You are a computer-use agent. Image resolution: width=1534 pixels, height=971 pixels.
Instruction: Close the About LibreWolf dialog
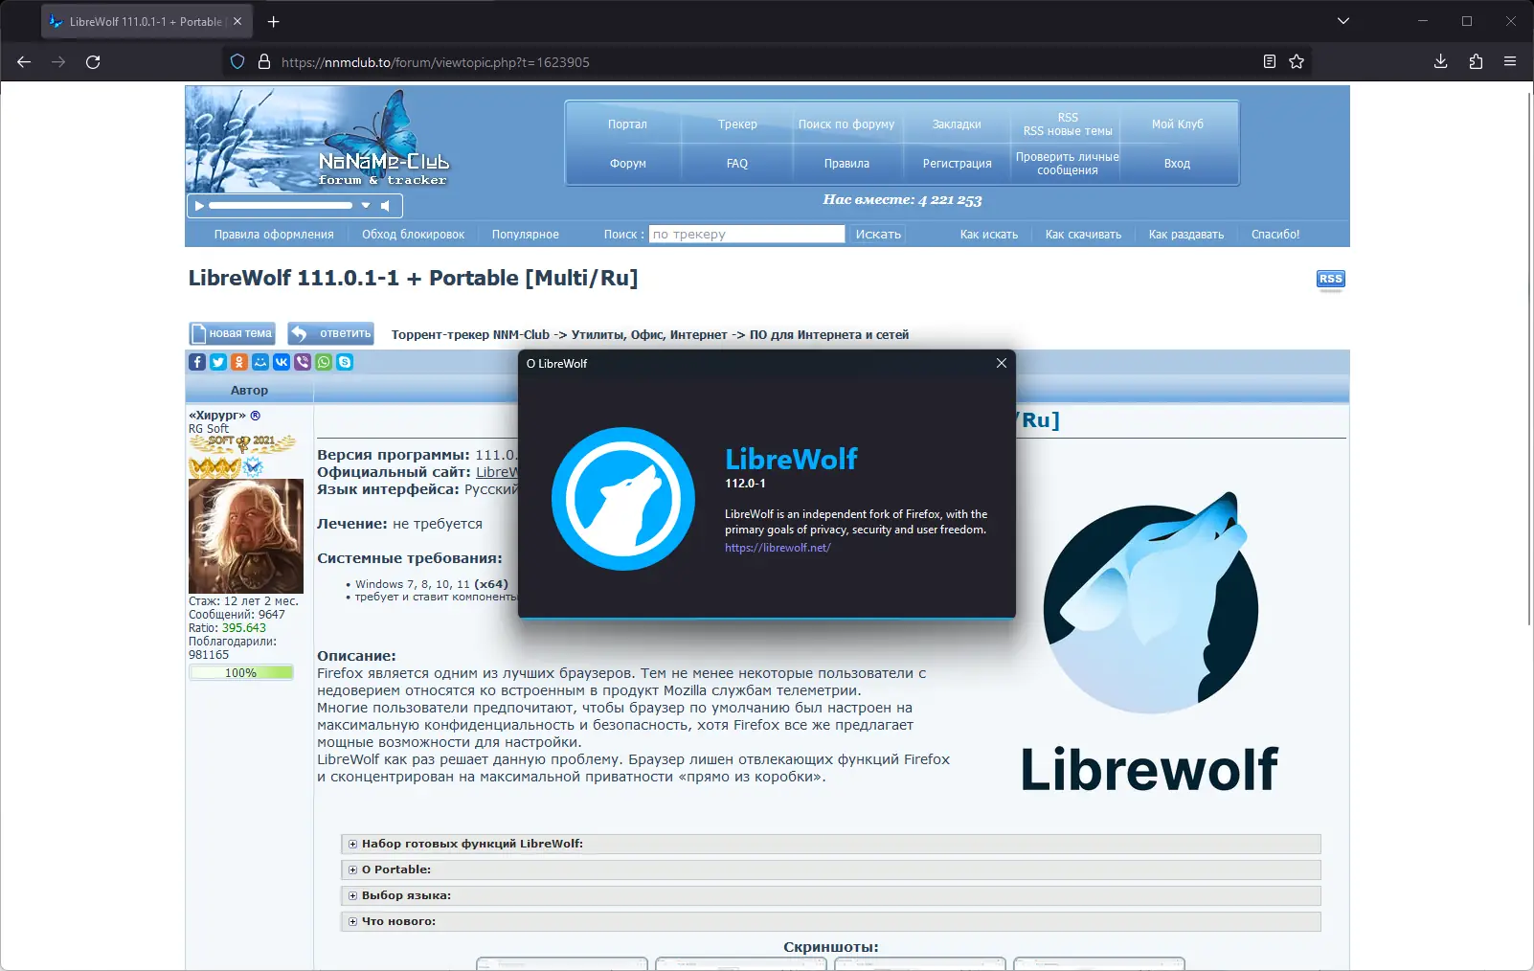pyautogui.click(x=1002, y=363)
